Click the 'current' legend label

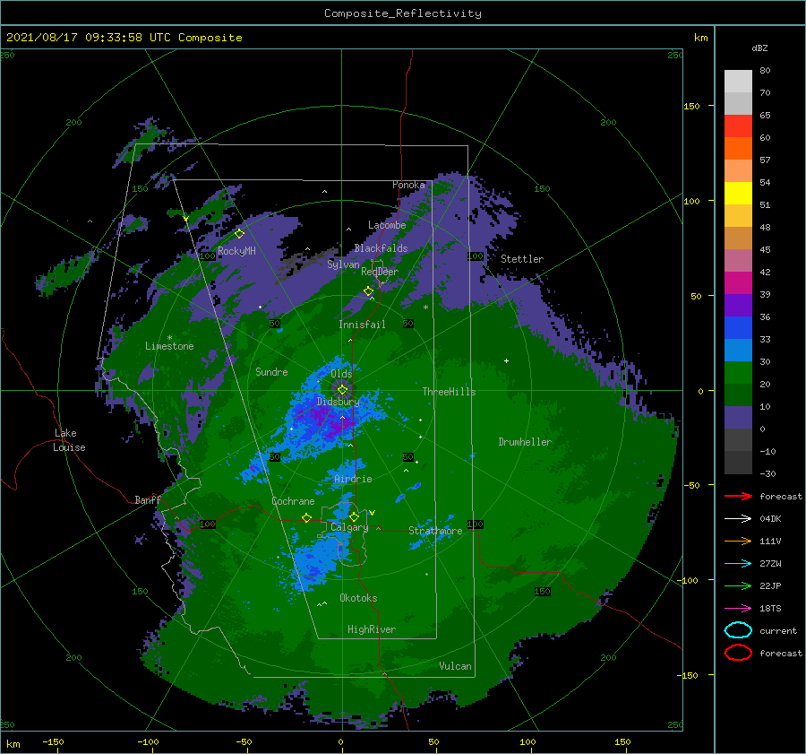(778, 630)
